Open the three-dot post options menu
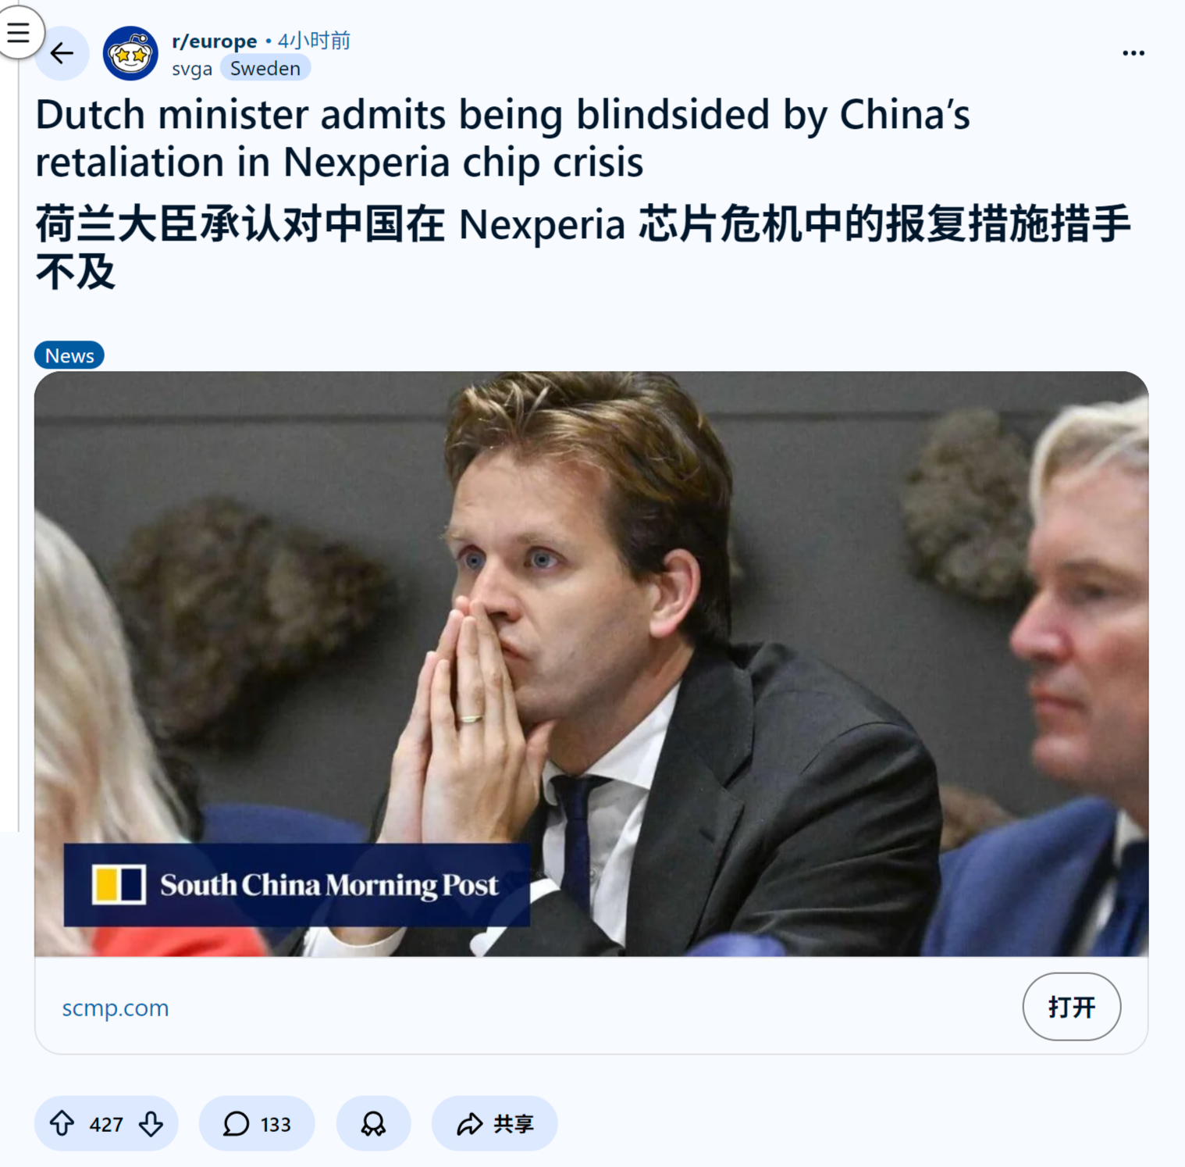1185x1167 pixels. [1133, 53]
